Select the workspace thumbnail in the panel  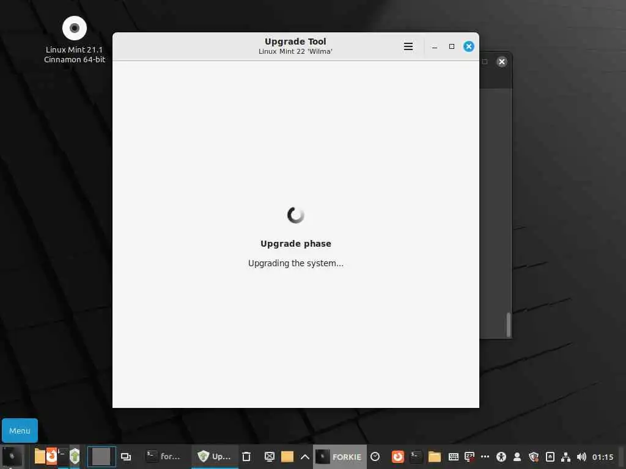[101, 456]
